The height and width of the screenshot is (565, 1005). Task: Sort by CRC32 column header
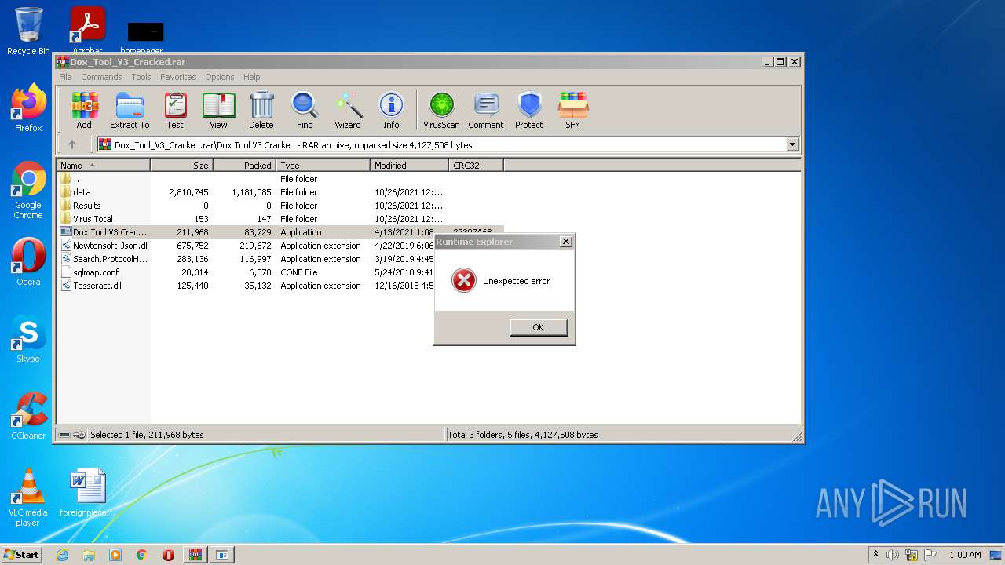476,166
